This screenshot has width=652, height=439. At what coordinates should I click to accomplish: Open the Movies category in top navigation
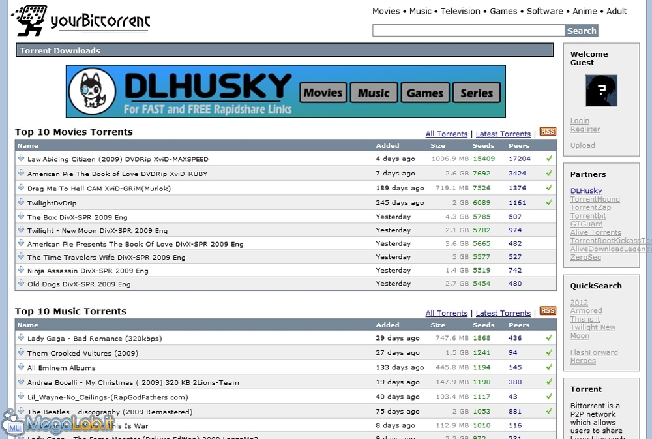tap(386, 11)
